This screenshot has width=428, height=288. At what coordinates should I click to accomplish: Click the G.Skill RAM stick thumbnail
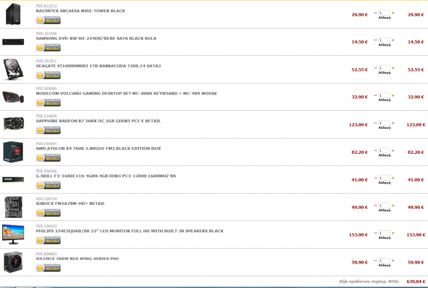(13, 180)
